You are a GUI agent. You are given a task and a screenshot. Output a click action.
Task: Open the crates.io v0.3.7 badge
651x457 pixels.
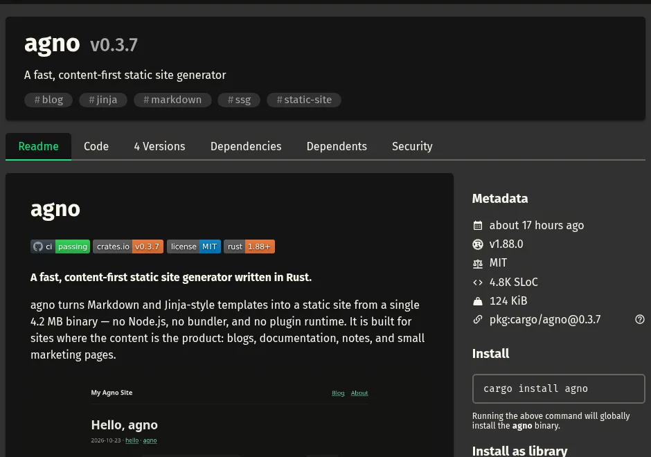(128, 247)
